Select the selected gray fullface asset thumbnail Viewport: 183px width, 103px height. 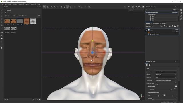click(20, 21)
